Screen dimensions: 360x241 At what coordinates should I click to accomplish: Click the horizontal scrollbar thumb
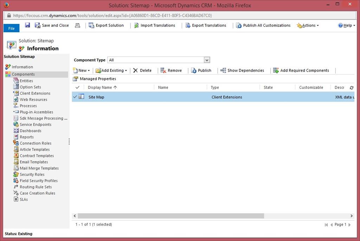tap(171, 216)
